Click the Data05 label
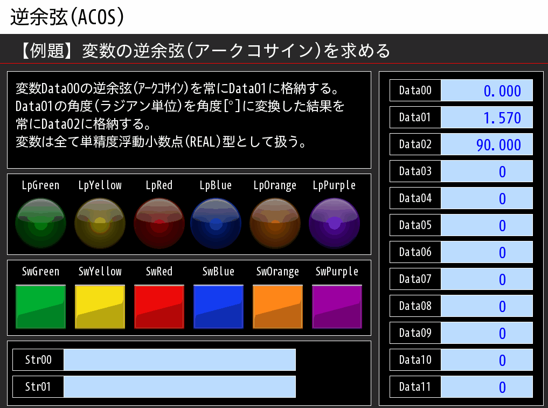548x408 pixels. (x=415, y=225)
